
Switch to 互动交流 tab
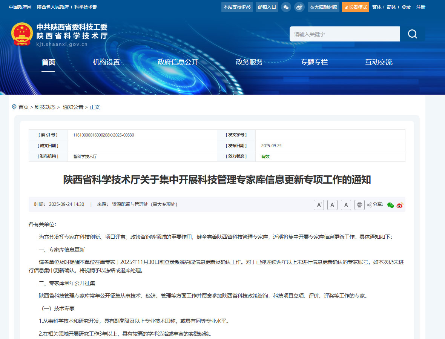click(x=379, y=62)
